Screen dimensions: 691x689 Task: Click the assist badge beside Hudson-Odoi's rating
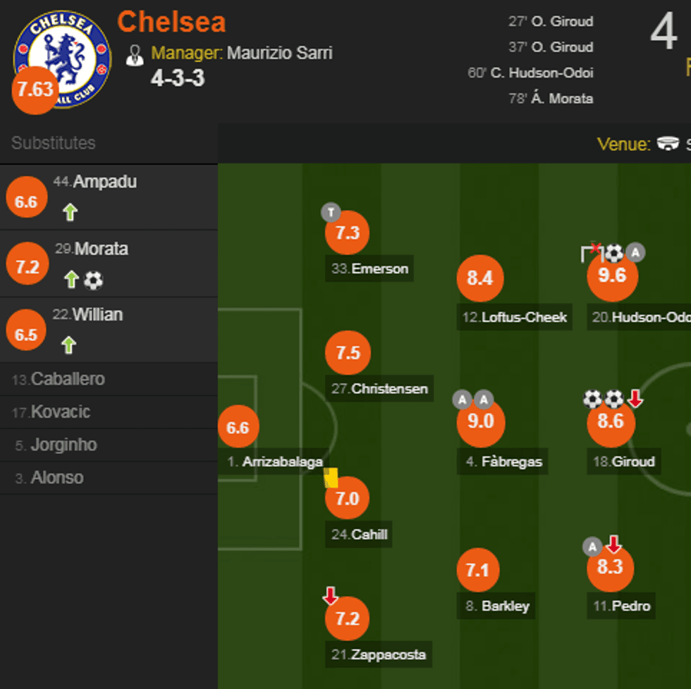point(635,252)
